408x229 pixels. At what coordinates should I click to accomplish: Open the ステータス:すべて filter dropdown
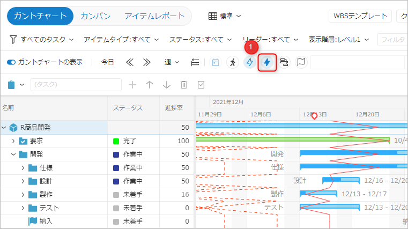(201, 40)
